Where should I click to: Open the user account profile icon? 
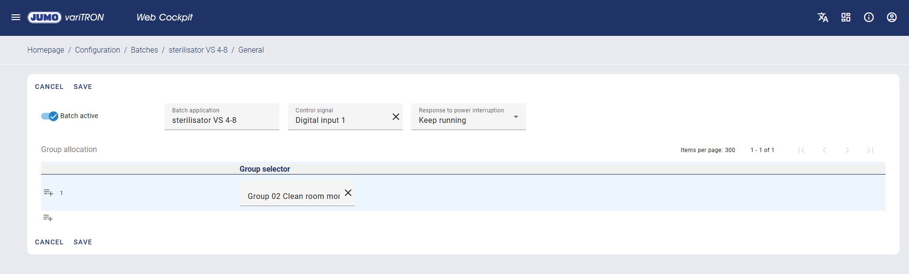(x=891, y=17)
